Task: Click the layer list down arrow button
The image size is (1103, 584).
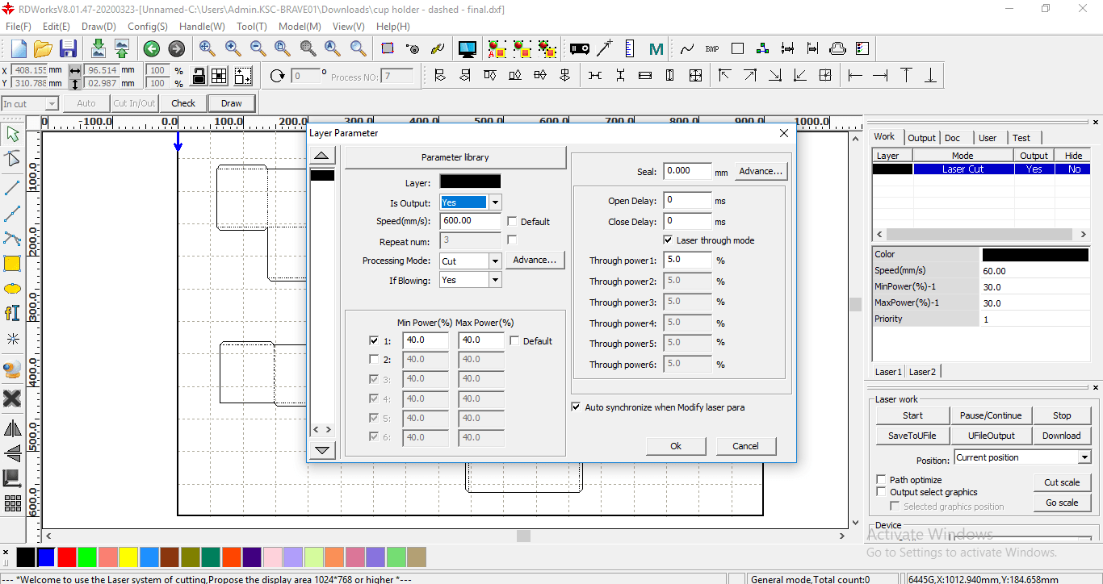Action: [x=322, y=450]
